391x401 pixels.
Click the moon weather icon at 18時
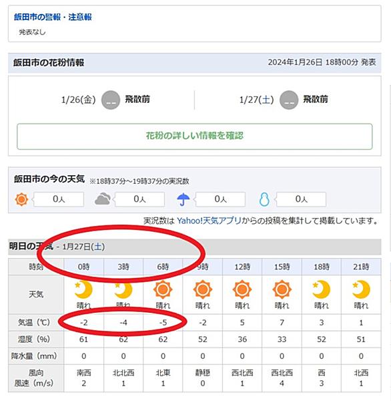(x=322, y=290)
